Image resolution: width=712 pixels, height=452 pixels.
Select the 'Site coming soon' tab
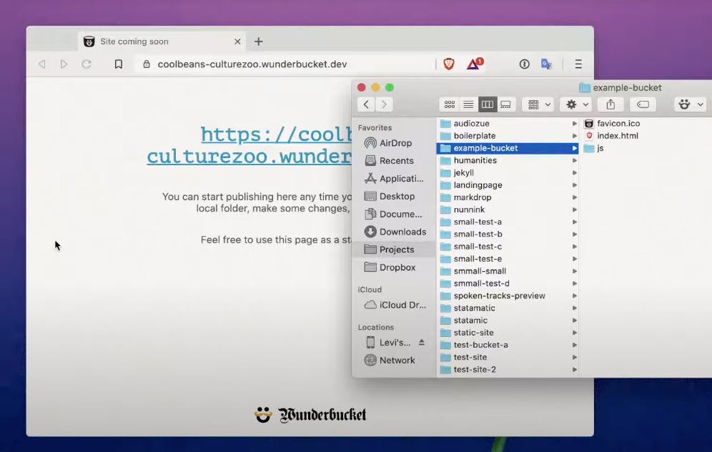(x=162, y=41)
